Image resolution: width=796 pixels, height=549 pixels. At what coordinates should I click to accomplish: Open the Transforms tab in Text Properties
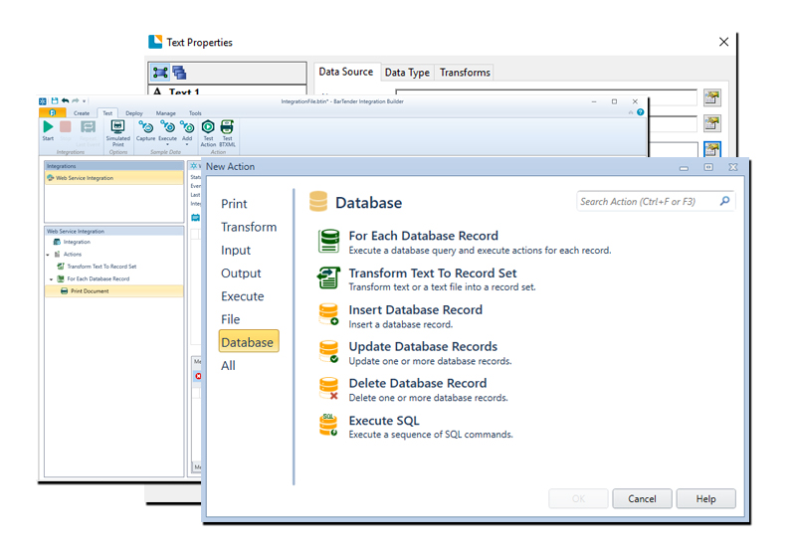[x=465, y=73]
